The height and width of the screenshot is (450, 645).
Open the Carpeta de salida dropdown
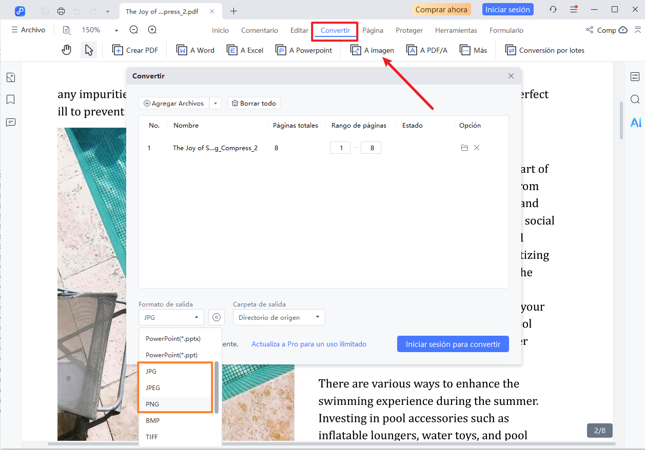click(278, 317)
